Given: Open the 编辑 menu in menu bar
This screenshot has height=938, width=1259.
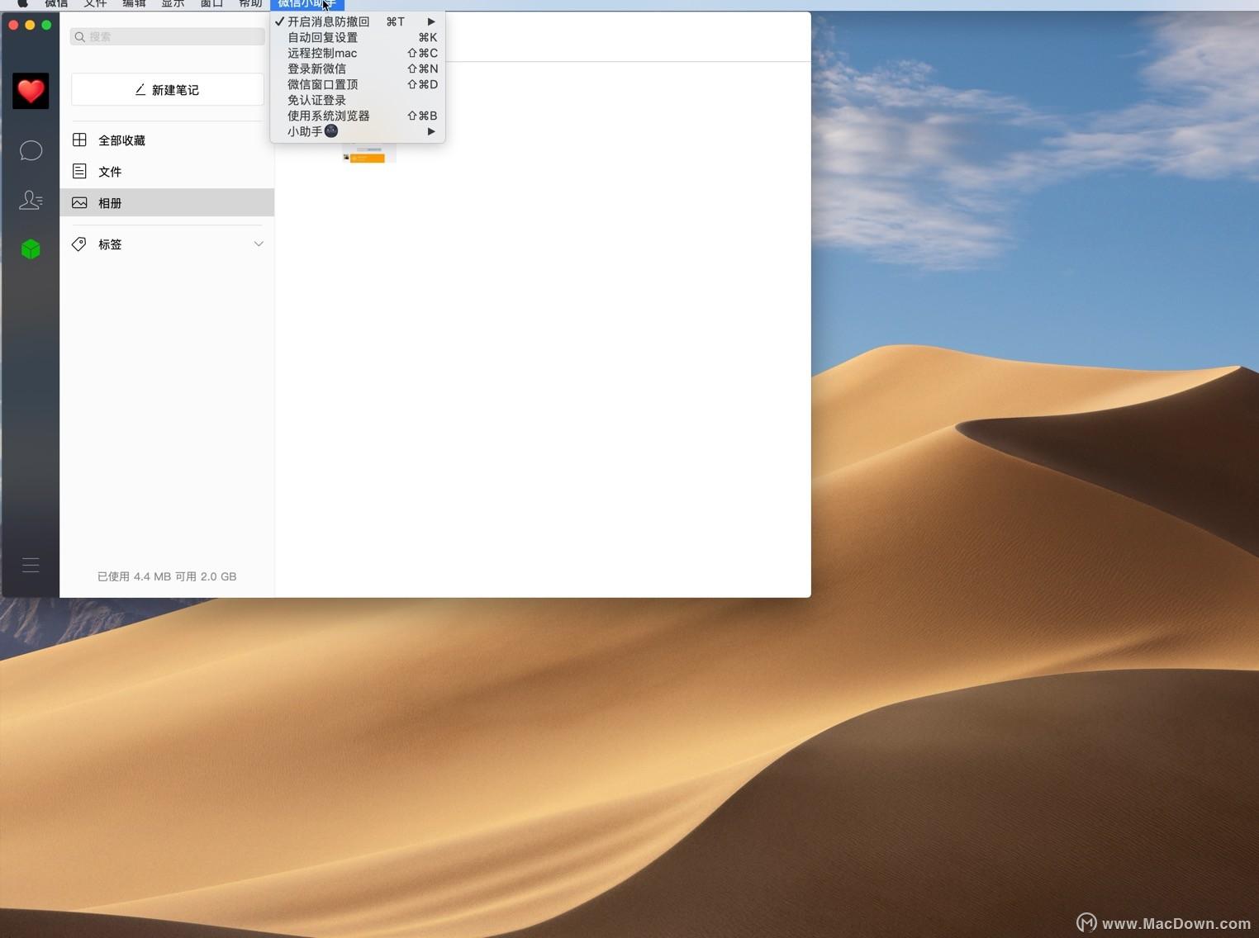Looking at the screenshot, I should 134,4.
